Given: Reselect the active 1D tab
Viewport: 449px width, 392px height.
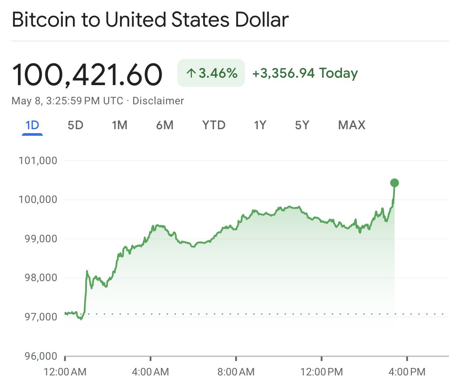Looking at the screenshot, I should coord(32,125).
